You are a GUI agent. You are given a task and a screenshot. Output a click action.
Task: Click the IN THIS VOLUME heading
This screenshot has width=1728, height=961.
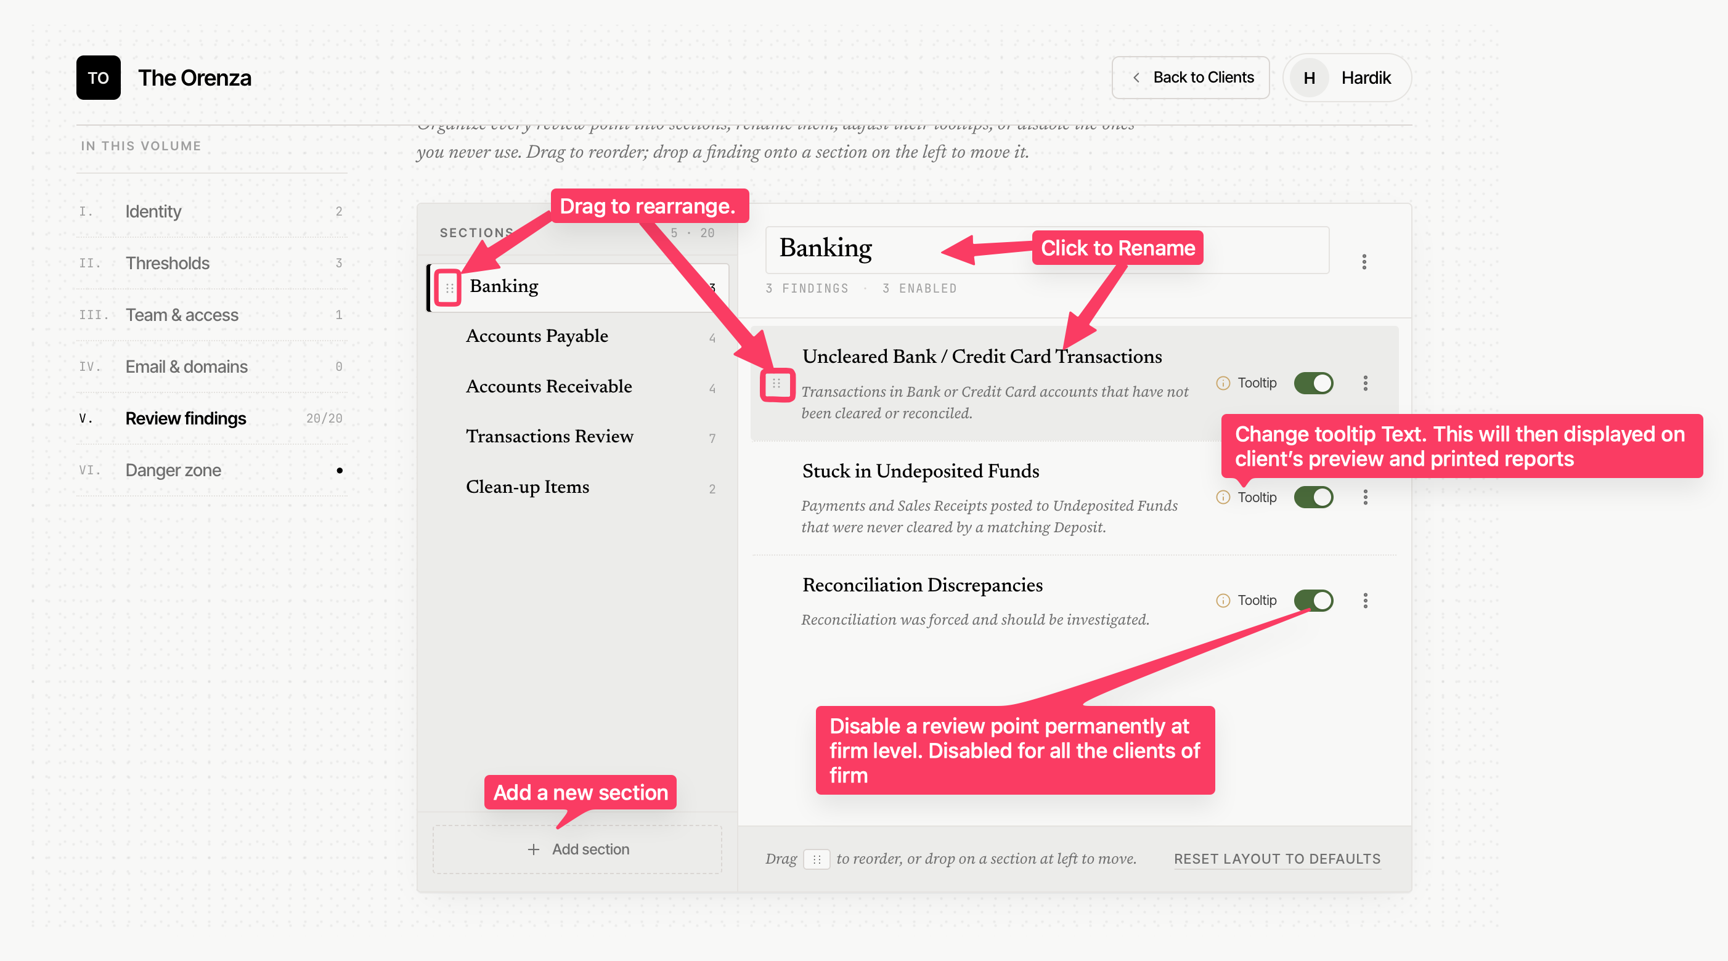click(x=141, y=146)
